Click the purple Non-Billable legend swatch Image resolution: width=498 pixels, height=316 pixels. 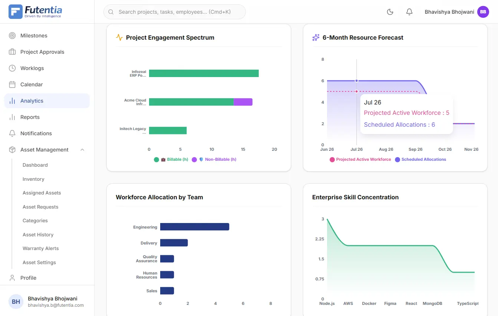point(194,160)
